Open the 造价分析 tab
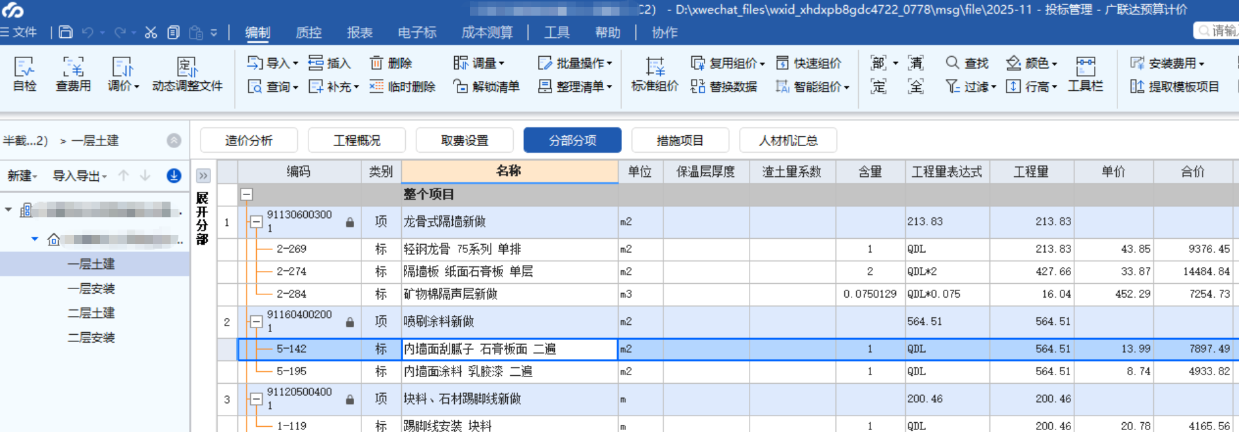Screen dimensions: 1239x432 [249, 140]
